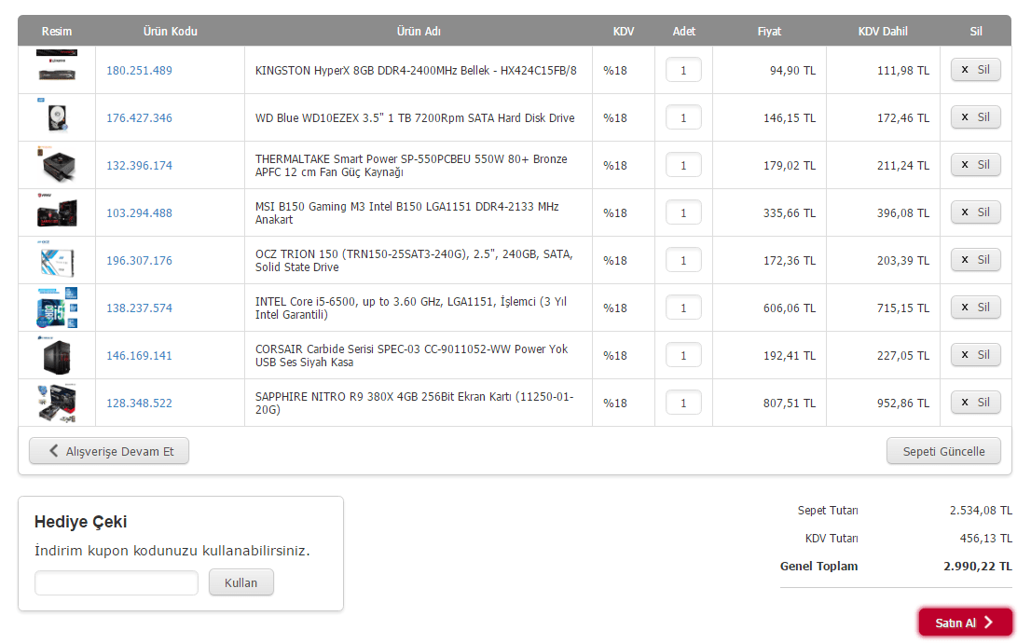
Task: Click the red Satın Al purchase button
Action: coord(965,622)
